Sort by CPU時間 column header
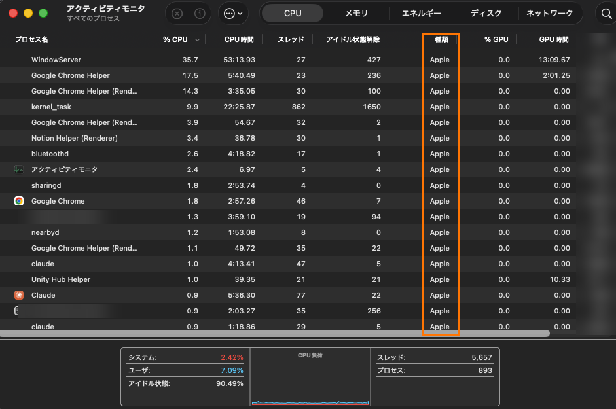616x409 pixels. (x=239, y=40)
